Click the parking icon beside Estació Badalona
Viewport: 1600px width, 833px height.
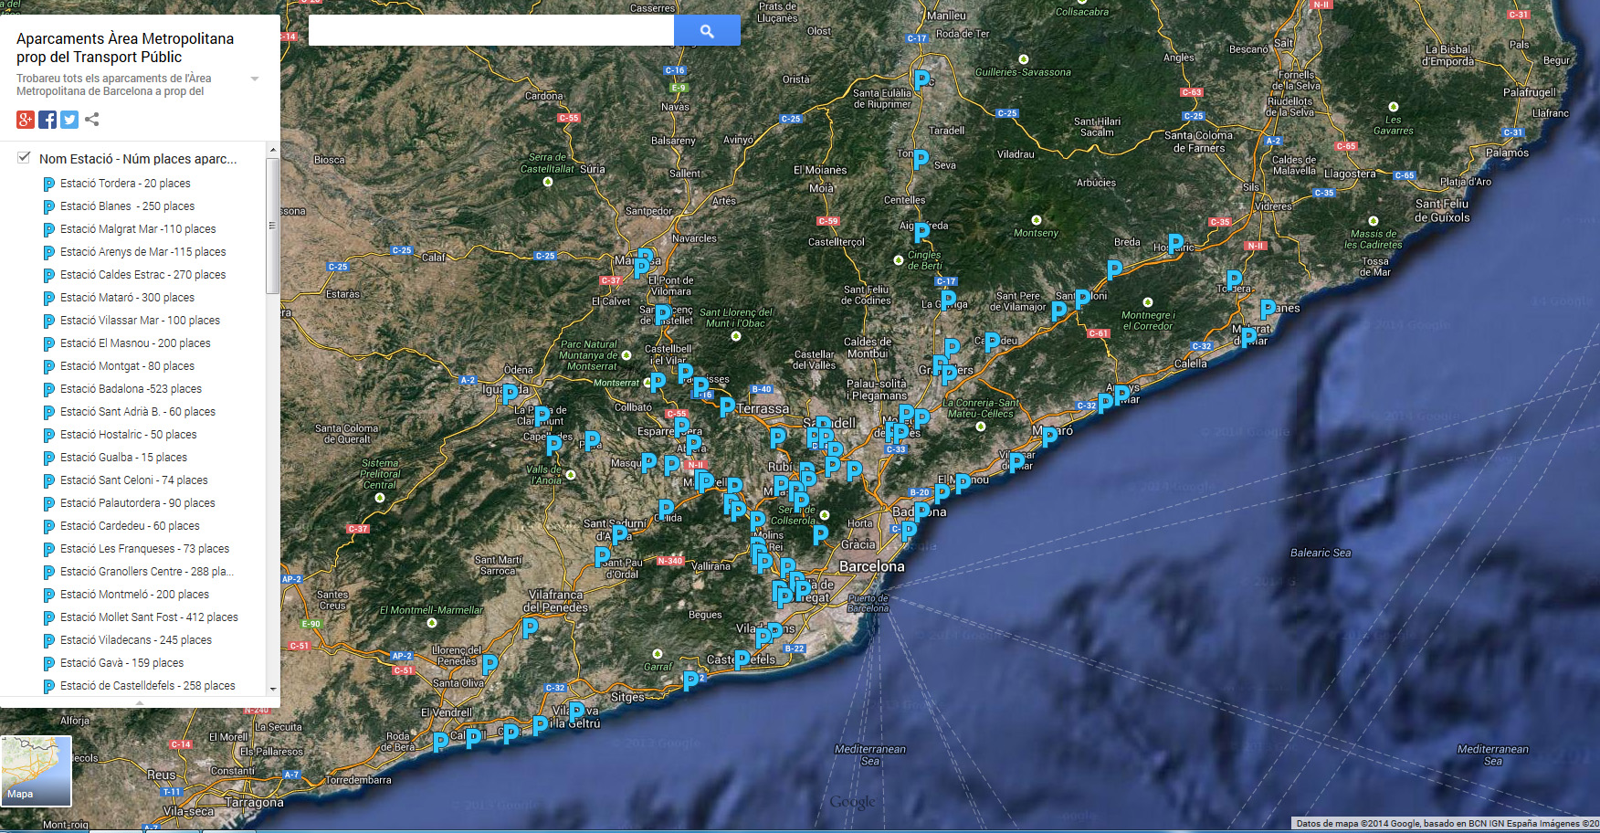click(x=49, y=389)
